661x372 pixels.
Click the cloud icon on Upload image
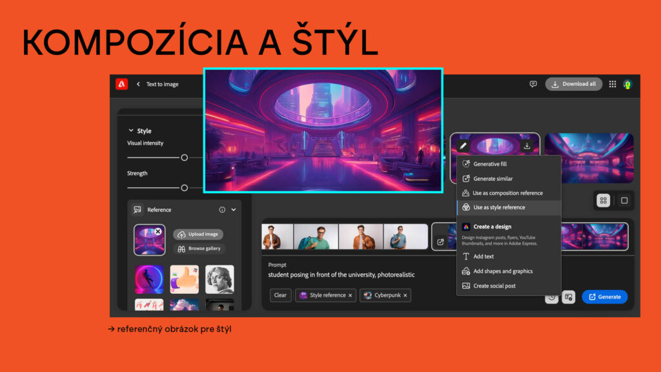(181, 234)
